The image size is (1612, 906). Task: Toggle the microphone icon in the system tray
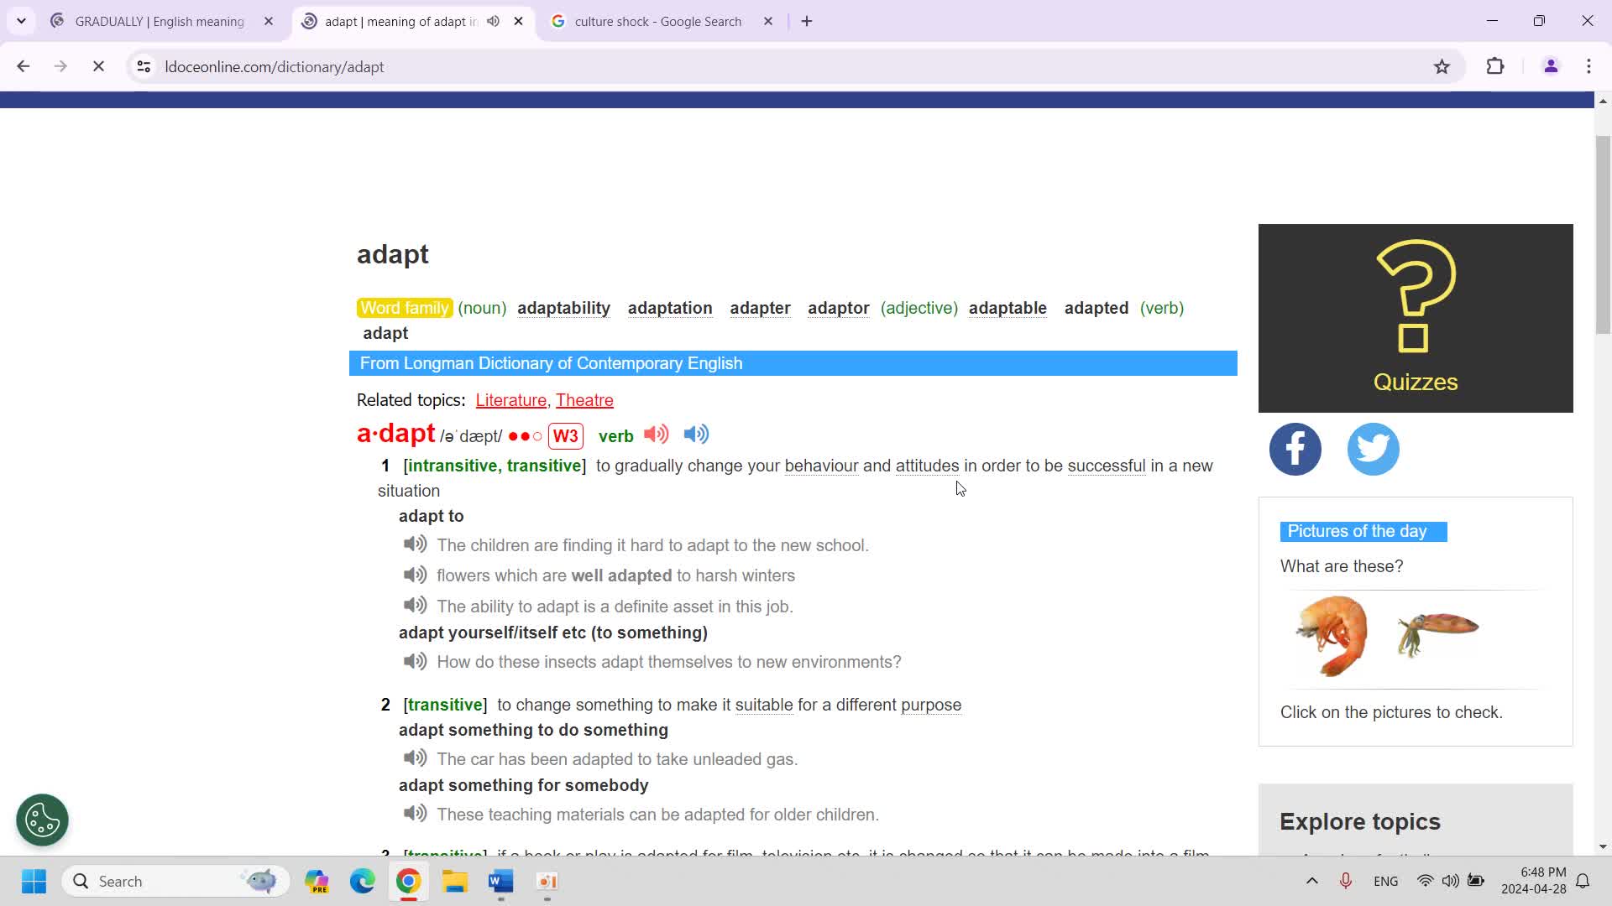1345,881
